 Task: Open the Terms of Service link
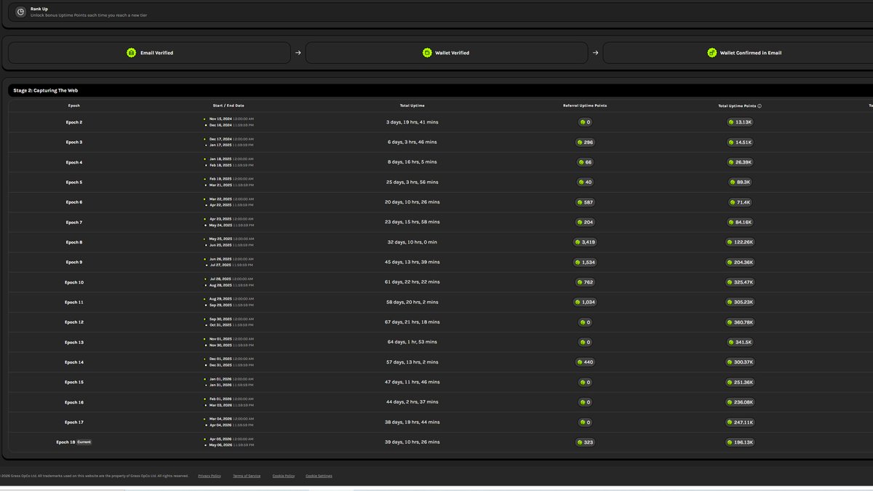(x=247, y=476)
